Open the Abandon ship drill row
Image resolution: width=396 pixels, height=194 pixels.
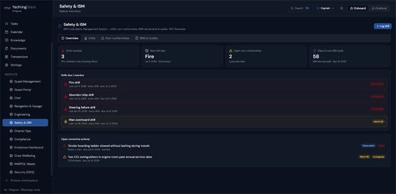click(x=224, y=97)
